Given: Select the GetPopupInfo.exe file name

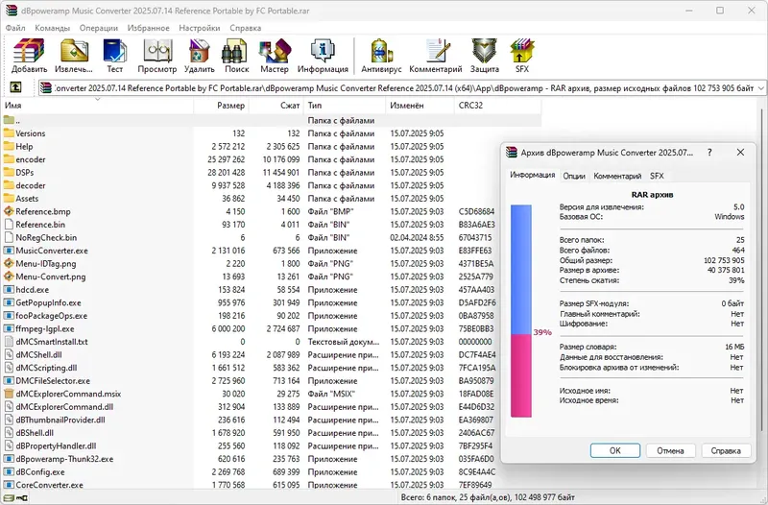Looking at the screenshot, I should 49,302.
